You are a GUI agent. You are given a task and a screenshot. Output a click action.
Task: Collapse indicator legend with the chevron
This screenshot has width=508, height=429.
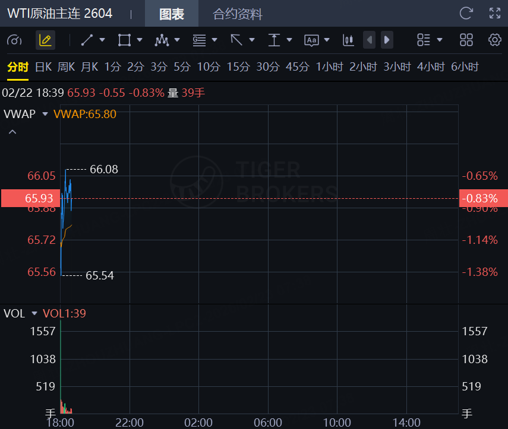12,132
